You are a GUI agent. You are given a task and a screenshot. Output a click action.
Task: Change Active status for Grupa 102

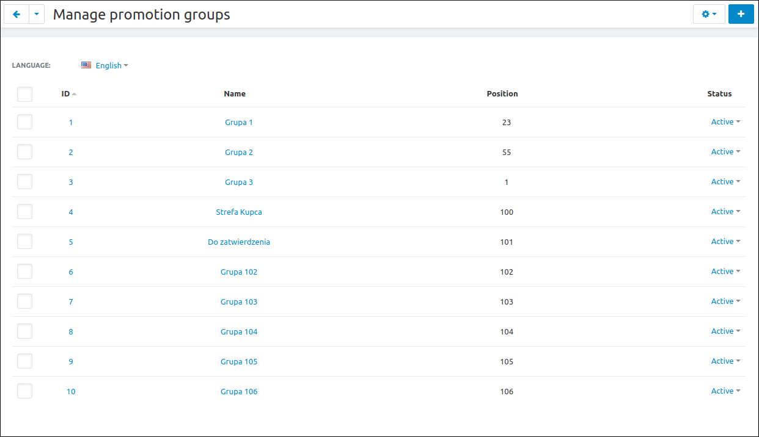pyautogui.click(x=725, y=271)
